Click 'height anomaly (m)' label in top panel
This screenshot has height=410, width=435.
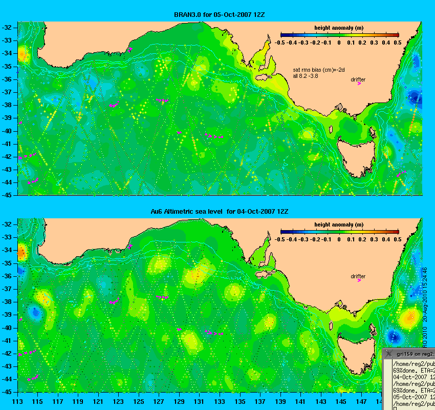pos(339,28)
